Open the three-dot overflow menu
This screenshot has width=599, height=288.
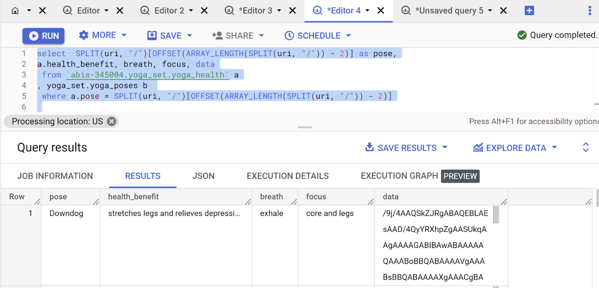click(x=590, y=10)
